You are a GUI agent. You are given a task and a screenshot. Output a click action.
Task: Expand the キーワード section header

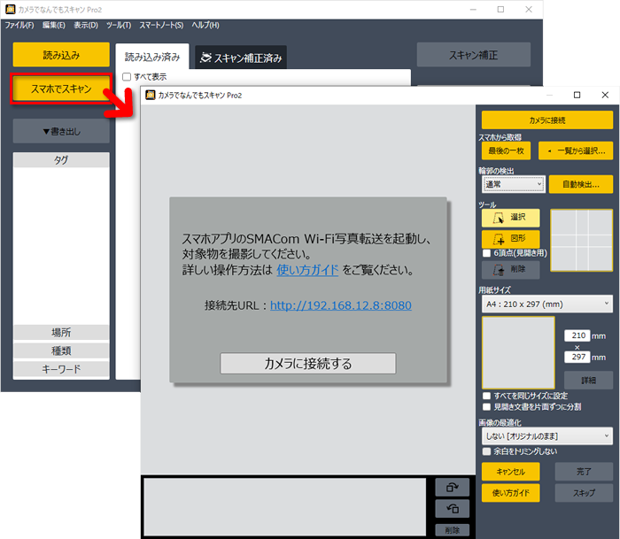[x=61, y=369]
